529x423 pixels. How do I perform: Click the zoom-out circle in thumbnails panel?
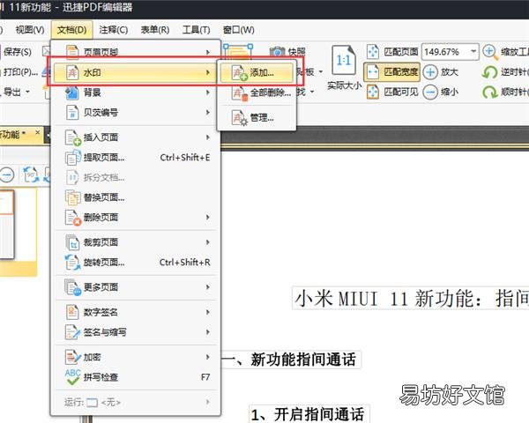tap(7, 175)
